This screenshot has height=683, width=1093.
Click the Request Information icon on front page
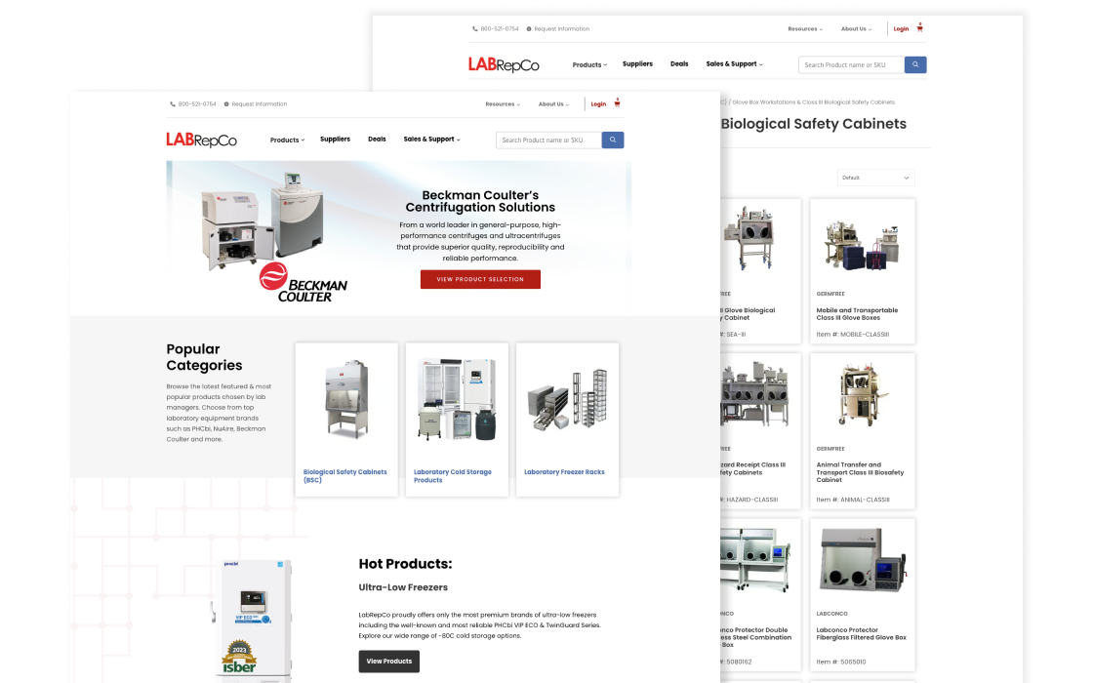coord(226,103)
